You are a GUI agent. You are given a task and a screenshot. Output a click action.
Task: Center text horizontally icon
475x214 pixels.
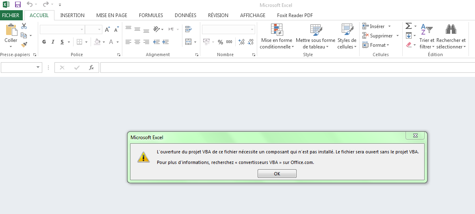[x=137, y=42]
